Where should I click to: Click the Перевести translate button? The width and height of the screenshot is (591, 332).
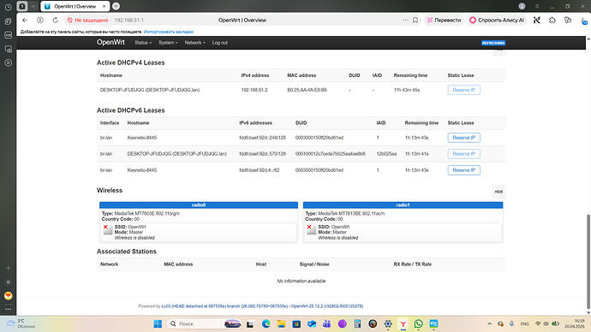click(444, 20)
